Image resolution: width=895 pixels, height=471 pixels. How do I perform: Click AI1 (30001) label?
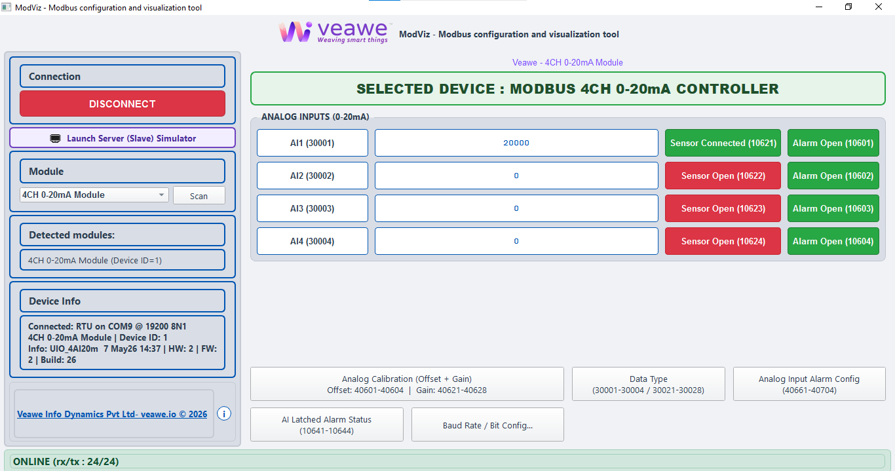pos(313,143)
